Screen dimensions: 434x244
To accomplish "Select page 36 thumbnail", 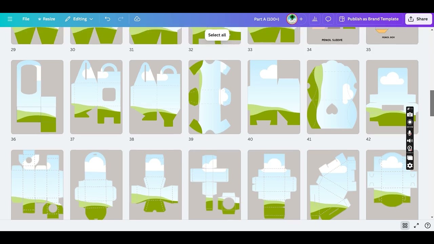I will [37, 97].
